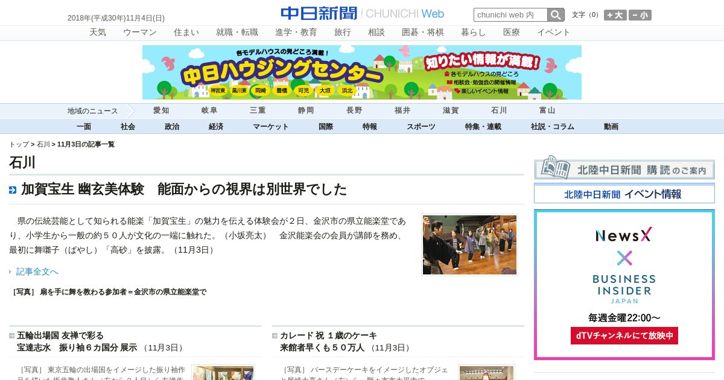Open the 進学・教育 section
This screenshot has height=380, width=724.
point(296,33)
